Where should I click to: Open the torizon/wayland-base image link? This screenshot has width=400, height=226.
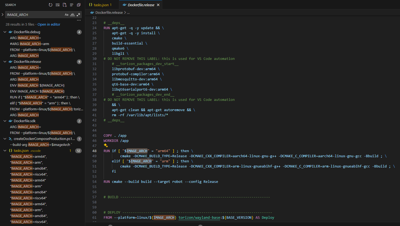tap(199, 217)
